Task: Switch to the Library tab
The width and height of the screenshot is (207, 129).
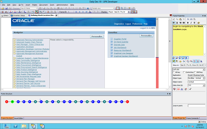Action: (5, 15)
